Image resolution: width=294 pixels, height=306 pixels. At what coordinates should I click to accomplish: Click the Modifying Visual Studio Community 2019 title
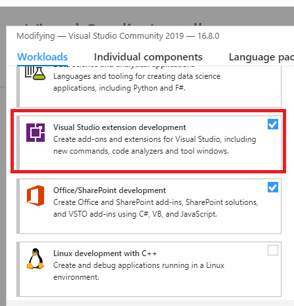pos(118,36)
